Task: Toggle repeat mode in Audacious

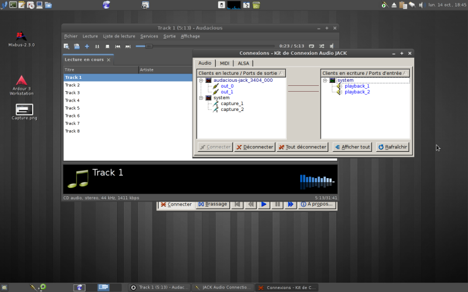Action: tap(311, 46)
